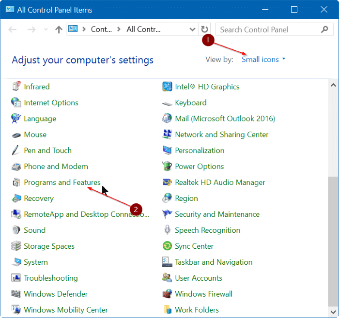Click the Windows Mobility Center icon
Screen dimensions: 339x318
16,310
